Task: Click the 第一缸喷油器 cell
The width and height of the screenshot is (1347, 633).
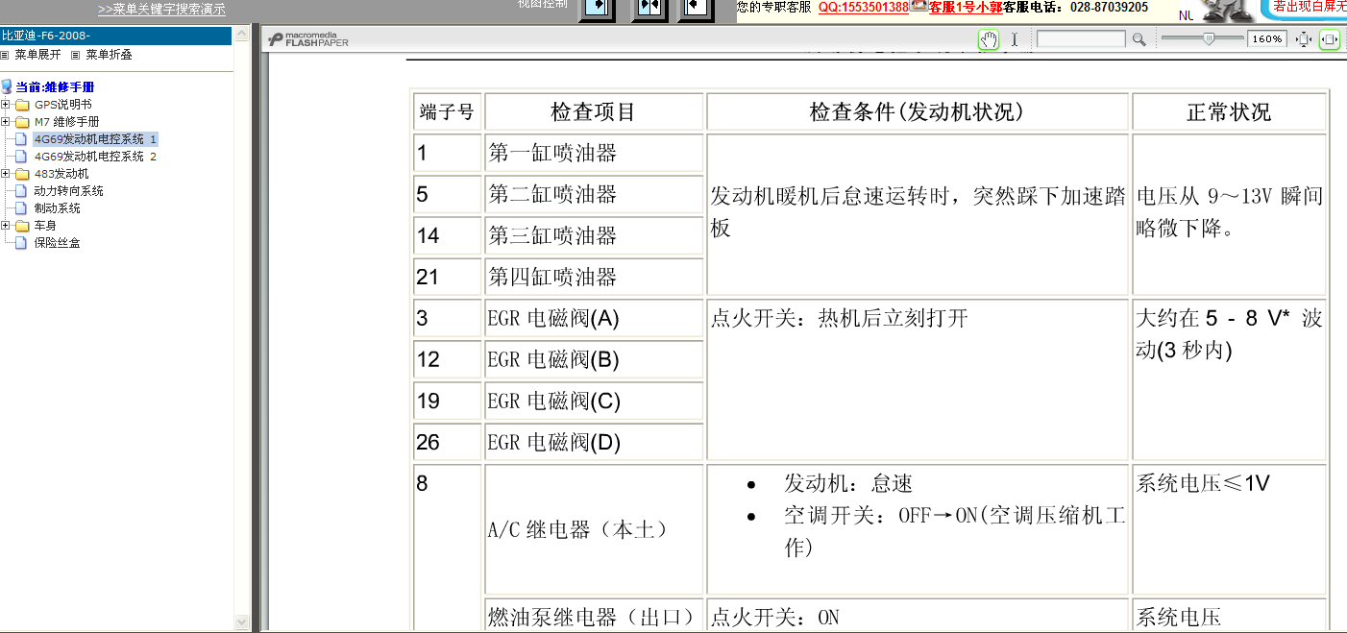Action: click(594, 153)
